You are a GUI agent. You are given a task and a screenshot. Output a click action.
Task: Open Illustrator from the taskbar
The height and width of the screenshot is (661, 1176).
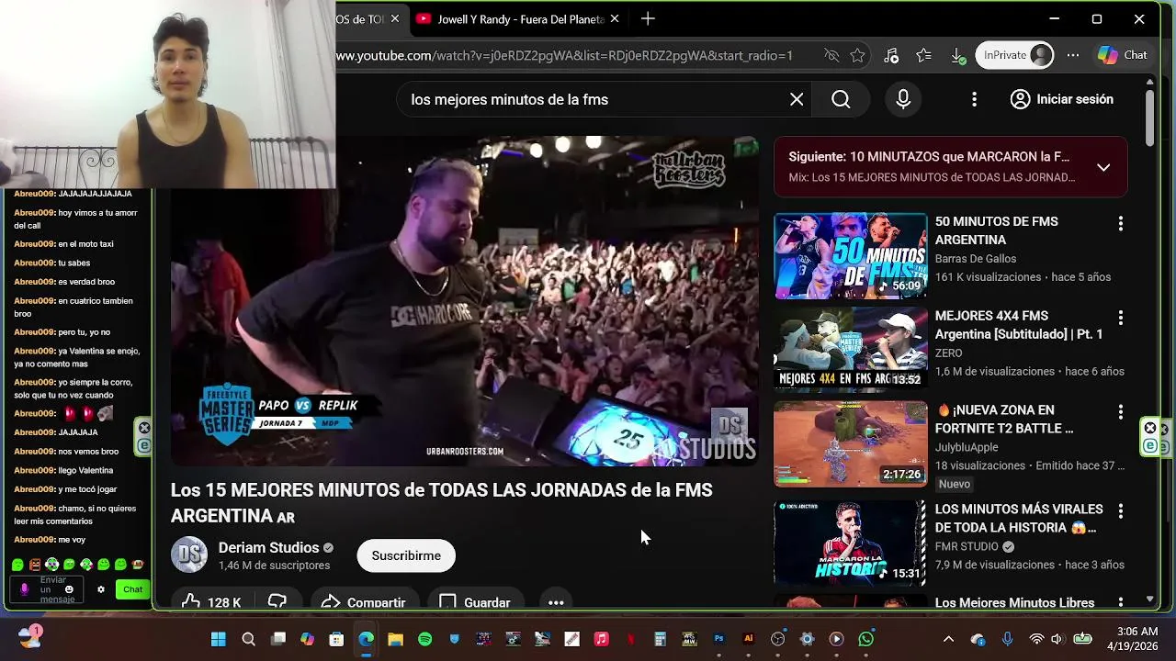click(748, 639)
